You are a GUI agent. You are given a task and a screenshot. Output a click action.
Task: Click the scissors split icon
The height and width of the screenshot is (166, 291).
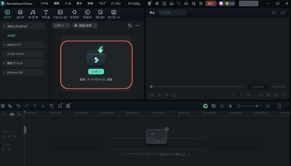43,106
